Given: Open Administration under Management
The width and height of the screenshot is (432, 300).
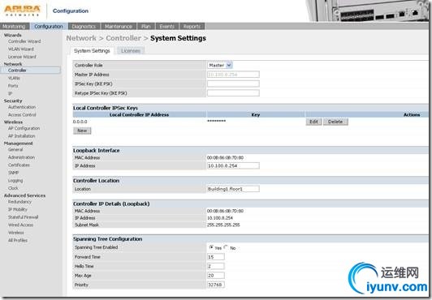Looking at the screenshot, I should pos(21,157).
